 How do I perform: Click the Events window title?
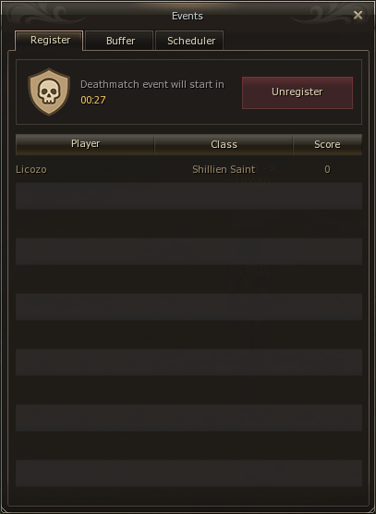coord(188,16)
